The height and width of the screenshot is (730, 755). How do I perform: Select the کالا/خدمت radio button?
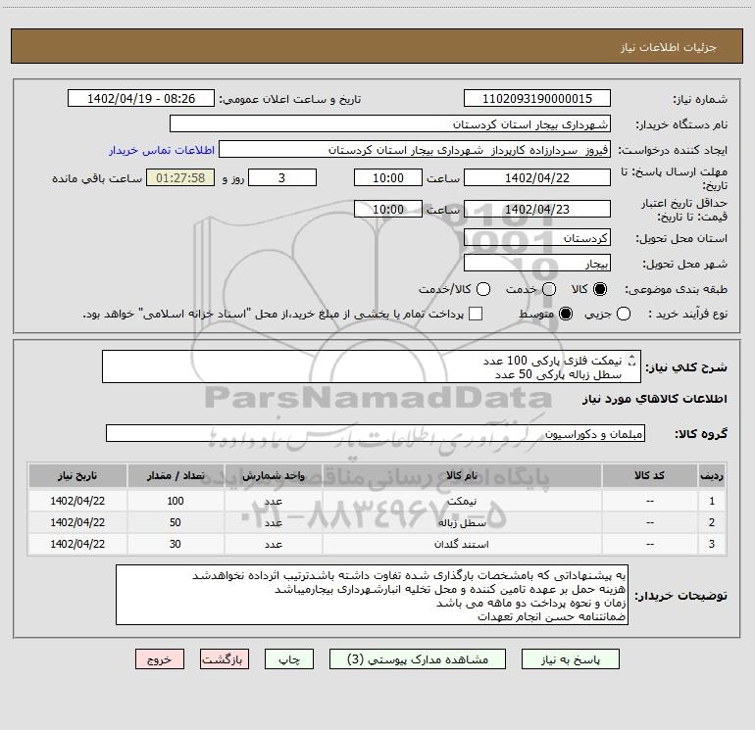(x=483, y=289)
